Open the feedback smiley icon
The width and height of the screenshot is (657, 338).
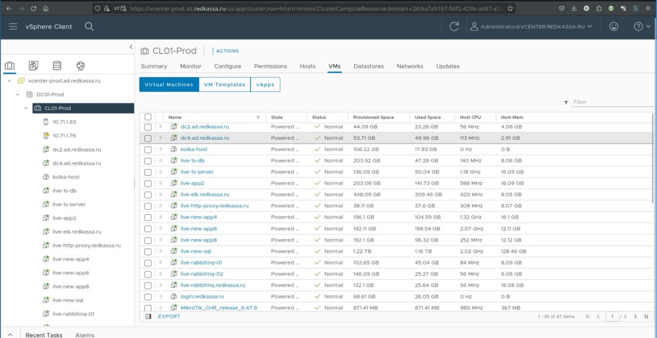[x=614, y=26]
